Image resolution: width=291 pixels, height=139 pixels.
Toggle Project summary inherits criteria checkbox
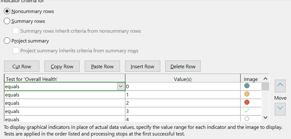16,50
